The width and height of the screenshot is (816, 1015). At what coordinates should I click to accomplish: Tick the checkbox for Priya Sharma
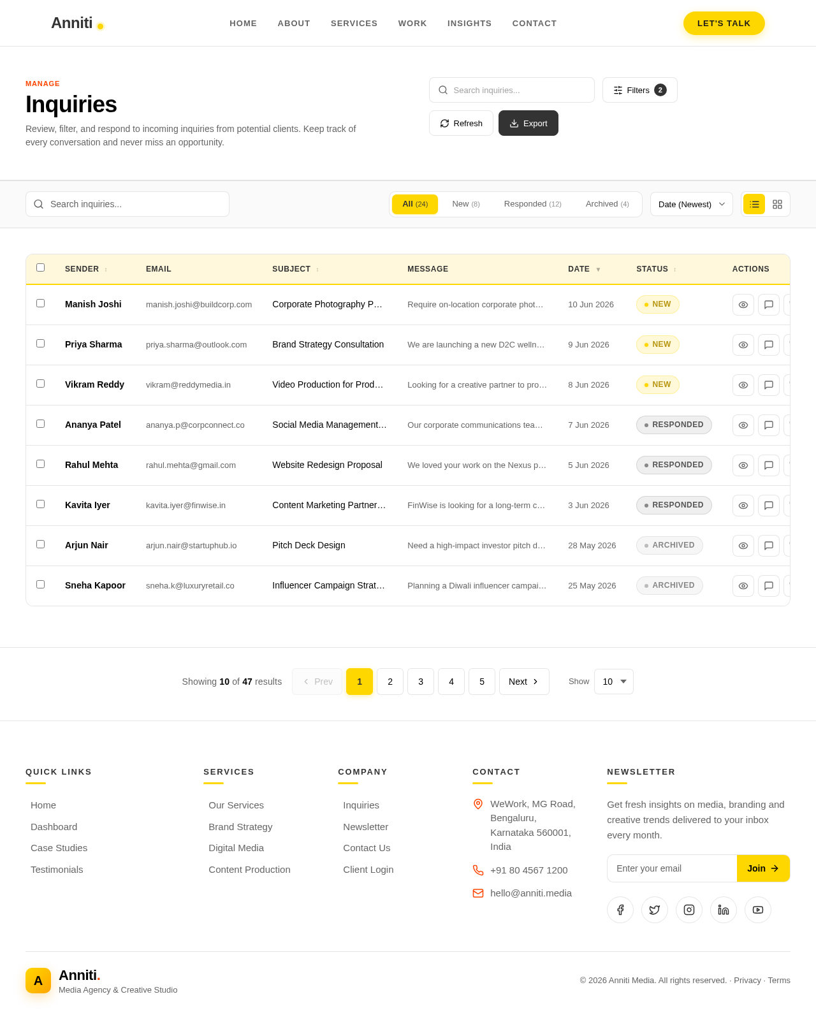click(40, 344)
